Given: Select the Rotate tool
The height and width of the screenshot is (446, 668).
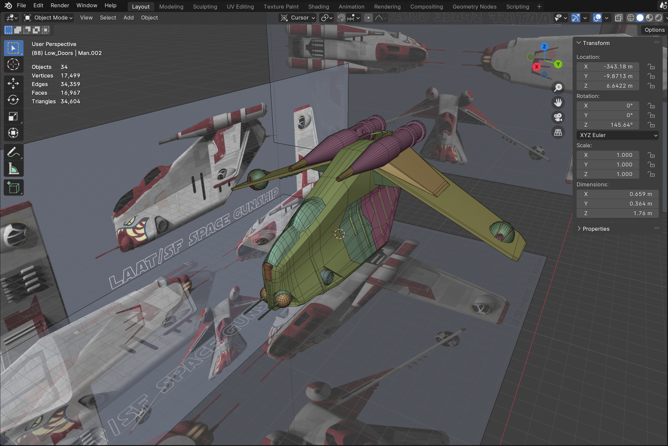Looking at the screenshot, I should [13, 100].
